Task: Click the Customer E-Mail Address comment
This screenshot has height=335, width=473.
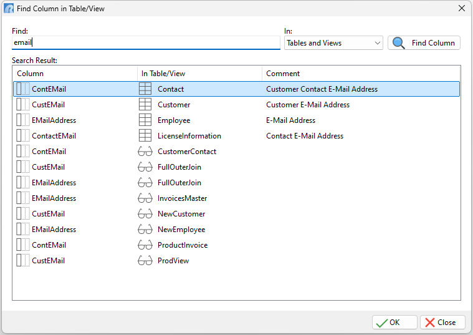Action: point(308,105)
